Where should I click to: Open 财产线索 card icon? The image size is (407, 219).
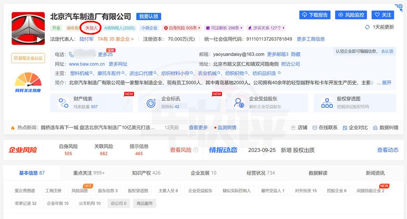point(63,103)
